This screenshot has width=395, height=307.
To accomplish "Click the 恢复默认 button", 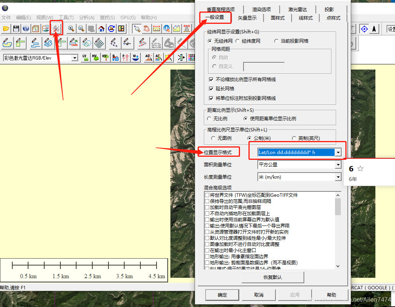I will [272, 277].
